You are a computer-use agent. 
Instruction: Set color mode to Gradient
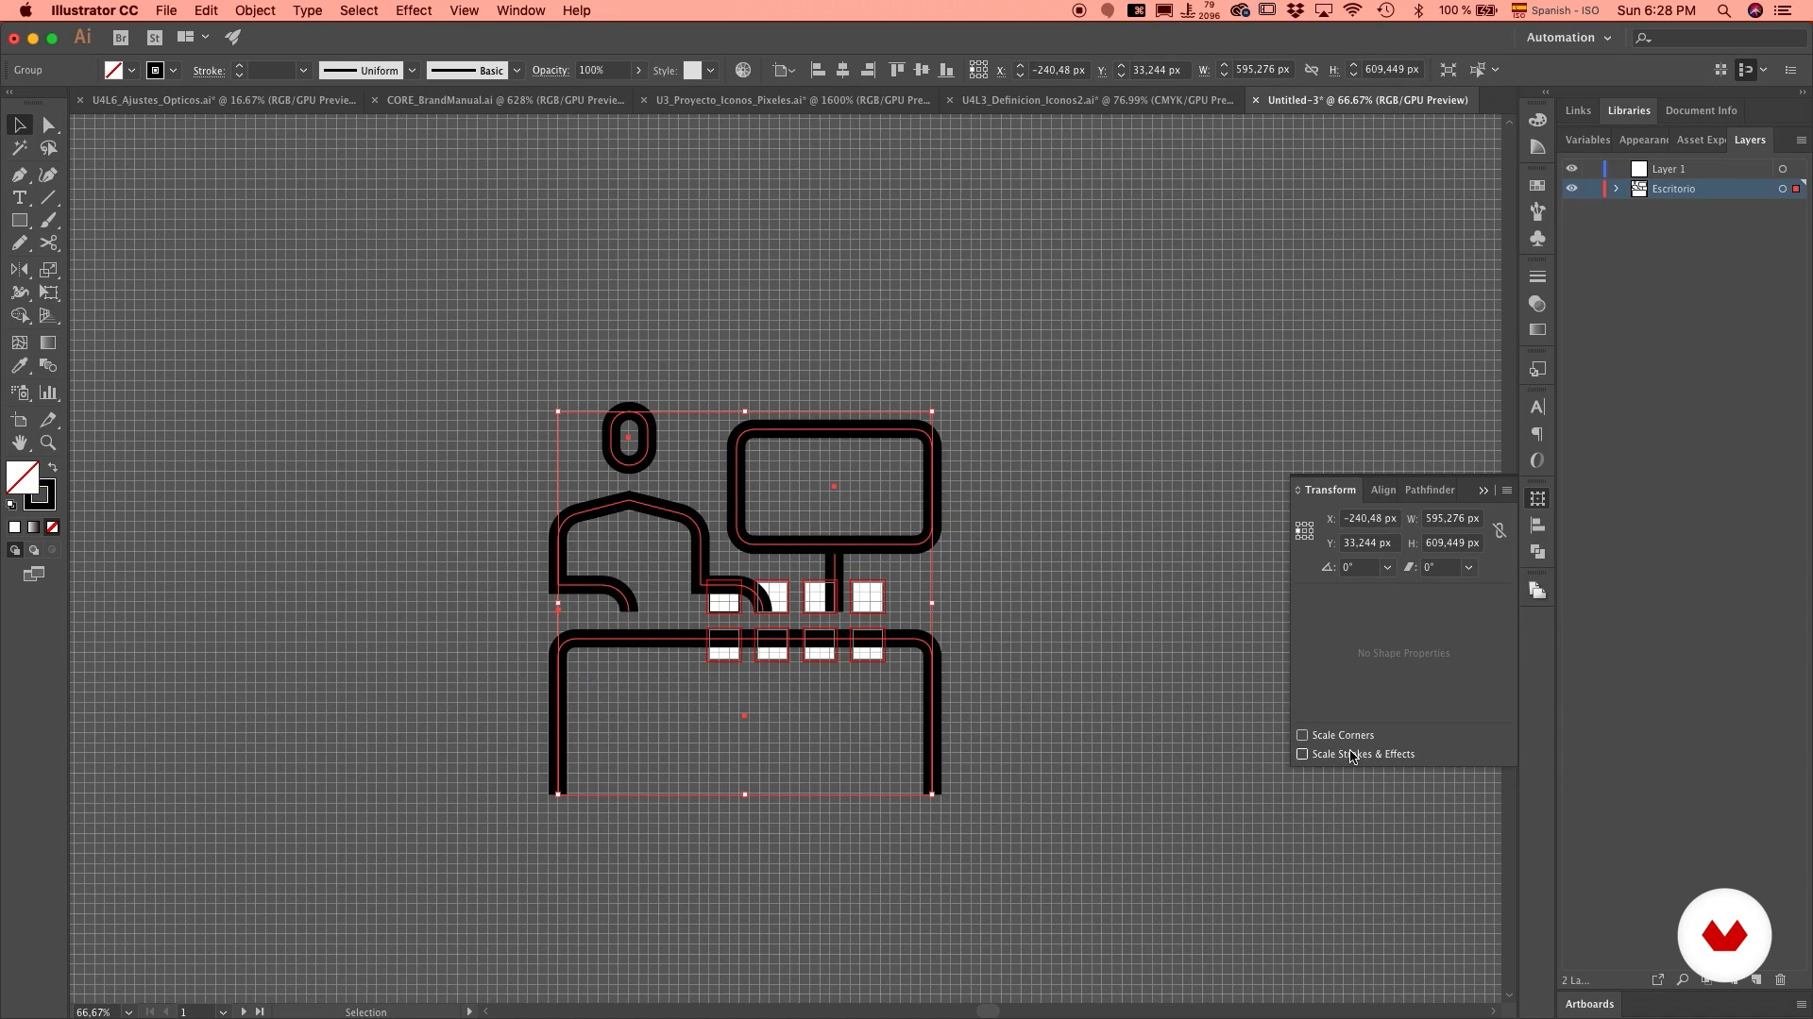coord(34,527)
